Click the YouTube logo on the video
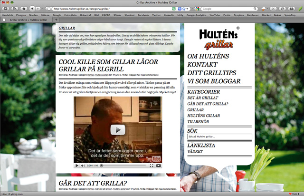 pos(153,159)
